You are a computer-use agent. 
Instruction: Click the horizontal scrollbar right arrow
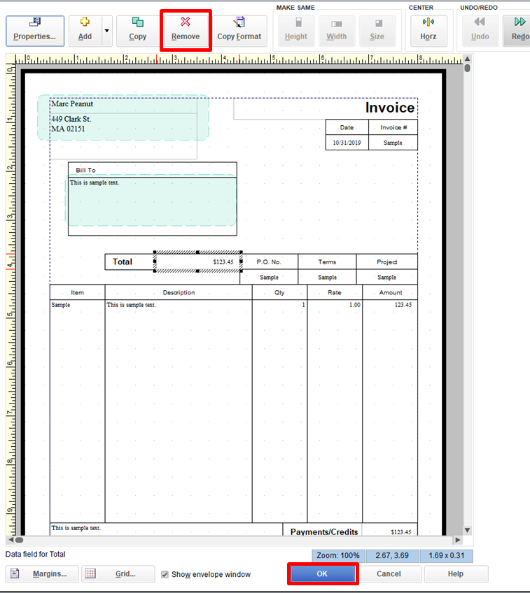tap(458, 540)
